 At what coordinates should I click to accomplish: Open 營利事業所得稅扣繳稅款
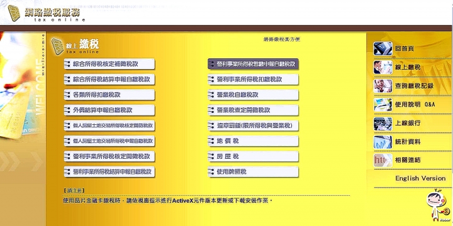[x=253, y=79]
